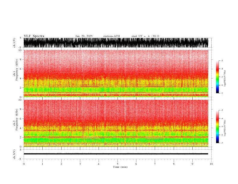The height and width of the screenshot is (184, 238).
Task: Click the ch.1 PSD color bar
Action: (x=218, y=77)
